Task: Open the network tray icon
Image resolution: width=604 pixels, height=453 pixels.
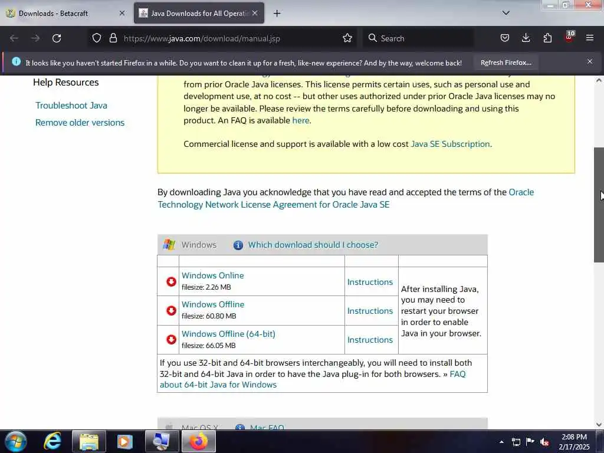Action: 516,442
